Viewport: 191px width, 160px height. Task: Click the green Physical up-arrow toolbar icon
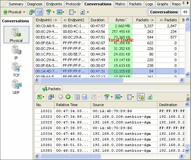click(x=6, y=12)
